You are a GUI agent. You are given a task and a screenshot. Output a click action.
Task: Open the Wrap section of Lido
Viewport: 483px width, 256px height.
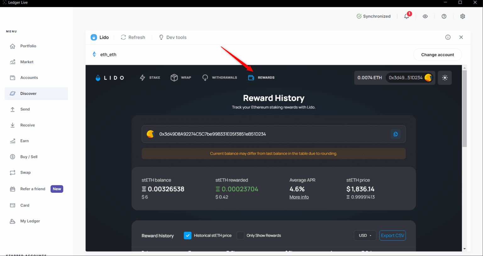174,77
